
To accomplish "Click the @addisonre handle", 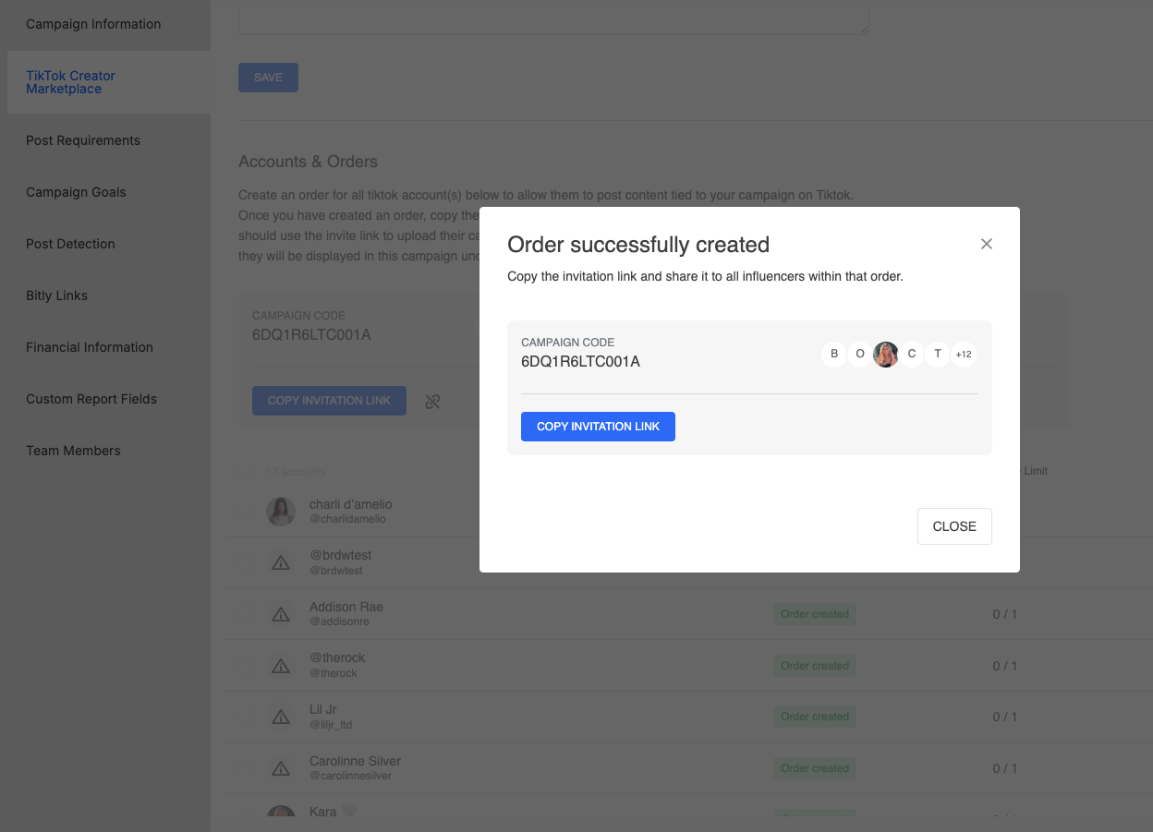I will (339, 621).
